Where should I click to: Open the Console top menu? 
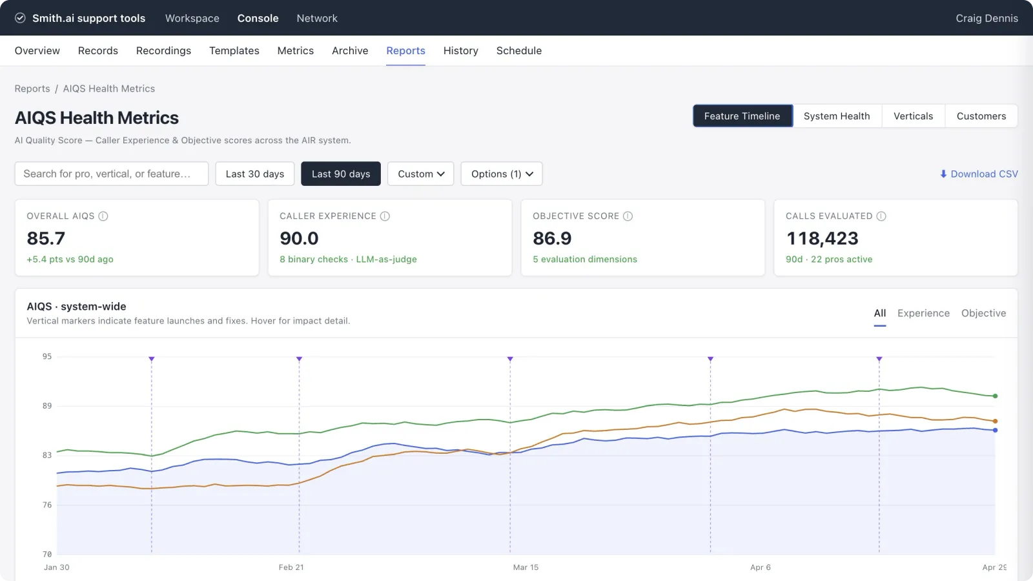point(258,18)
